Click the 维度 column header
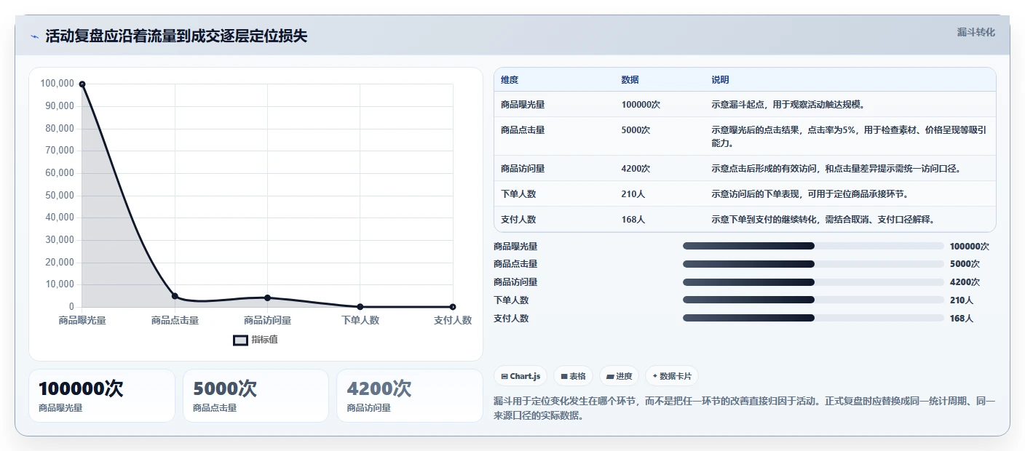 (x=510, y=80)
